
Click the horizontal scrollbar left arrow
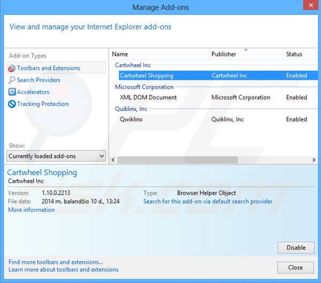click(113, 160)
